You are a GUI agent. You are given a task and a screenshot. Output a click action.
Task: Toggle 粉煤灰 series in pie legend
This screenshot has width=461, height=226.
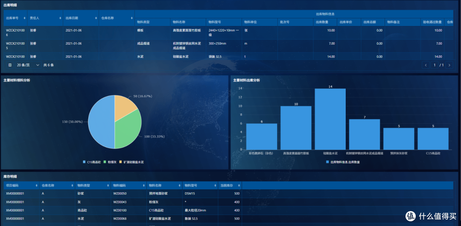tap(110, 162)
